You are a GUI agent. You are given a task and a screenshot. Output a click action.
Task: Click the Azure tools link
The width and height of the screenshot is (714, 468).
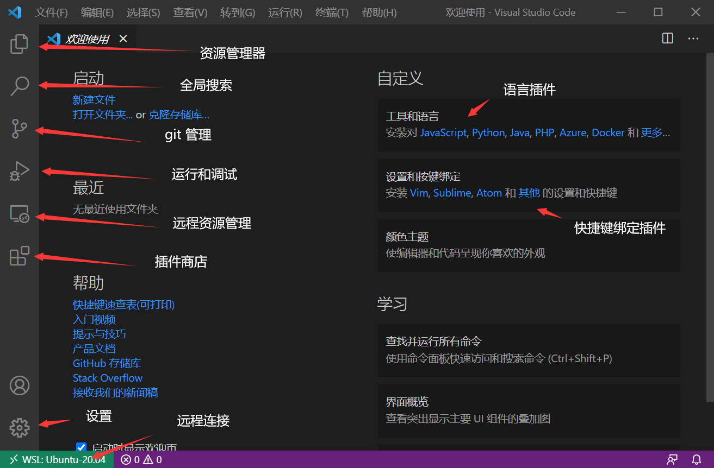click(x=573, y=132)
